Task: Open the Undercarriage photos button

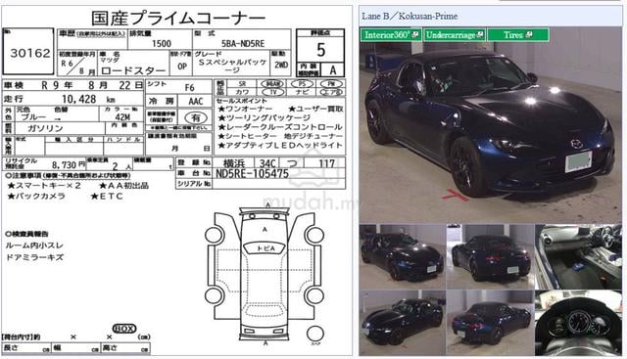Action: pos(455,35)
